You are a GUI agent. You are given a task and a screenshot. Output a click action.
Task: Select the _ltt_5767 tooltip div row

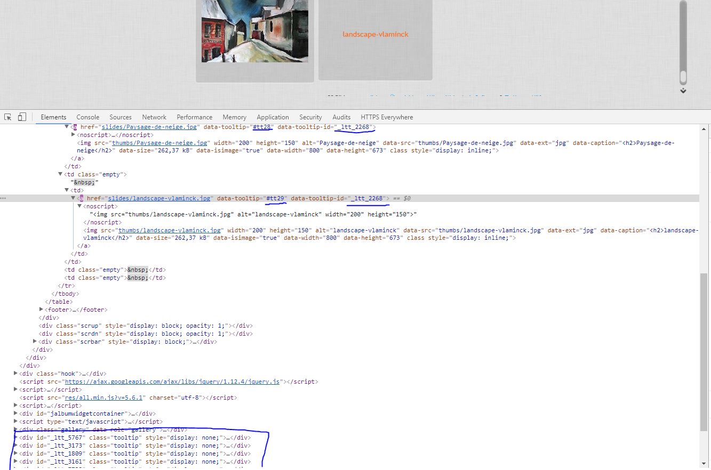tap(135, 437)
